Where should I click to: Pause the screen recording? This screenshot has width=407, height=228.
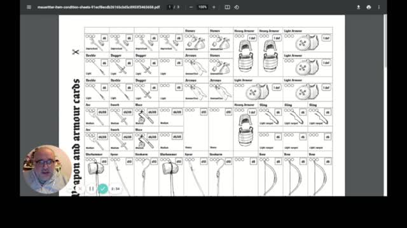(92, 189)
